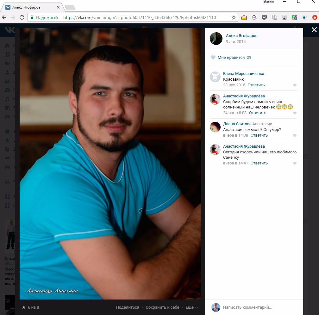
Task: Like Диана Саитова's comment heart
Action: tap(295, 136)
